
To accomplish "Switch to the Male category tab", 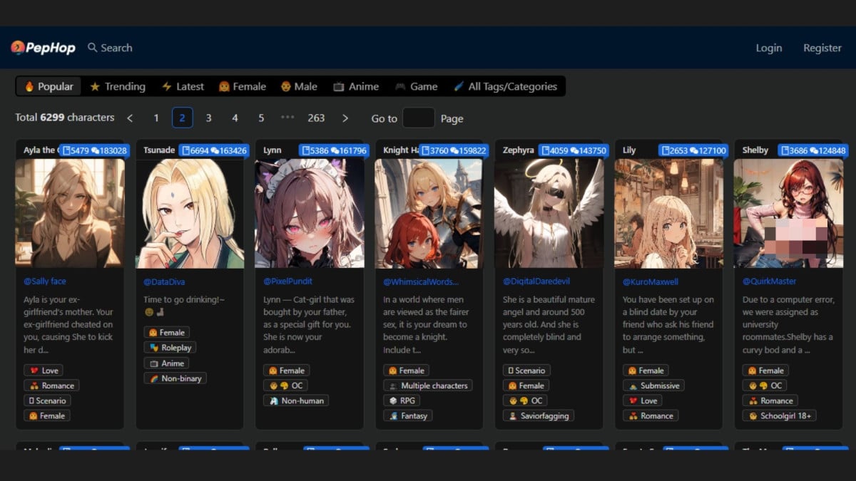I will [x=298, y=86].
